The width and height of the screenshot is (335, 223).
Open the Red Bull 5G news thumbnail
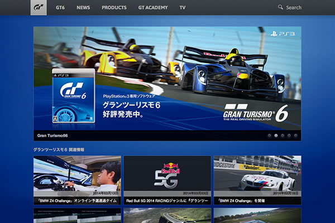tap(167, 173)
